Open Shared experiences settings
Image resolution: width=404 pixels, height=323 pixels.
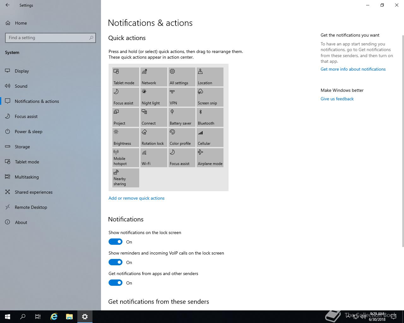pos(50,192)
